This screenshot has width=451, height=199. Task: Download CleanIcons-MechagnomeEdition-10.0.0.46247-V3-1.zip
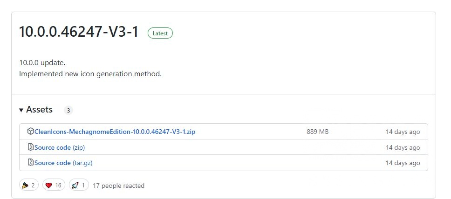tap(115, 132)
